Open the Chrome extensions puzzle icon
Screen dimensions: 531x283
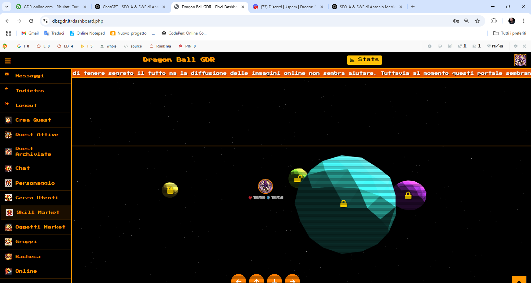494,21
